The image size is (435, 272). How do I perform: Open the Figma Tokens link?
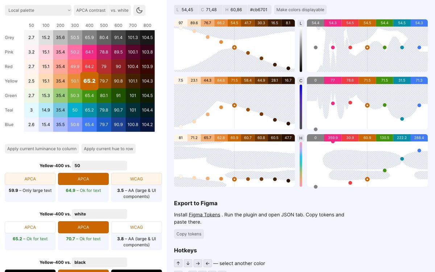pyautogui.click(x=204, y=215)
